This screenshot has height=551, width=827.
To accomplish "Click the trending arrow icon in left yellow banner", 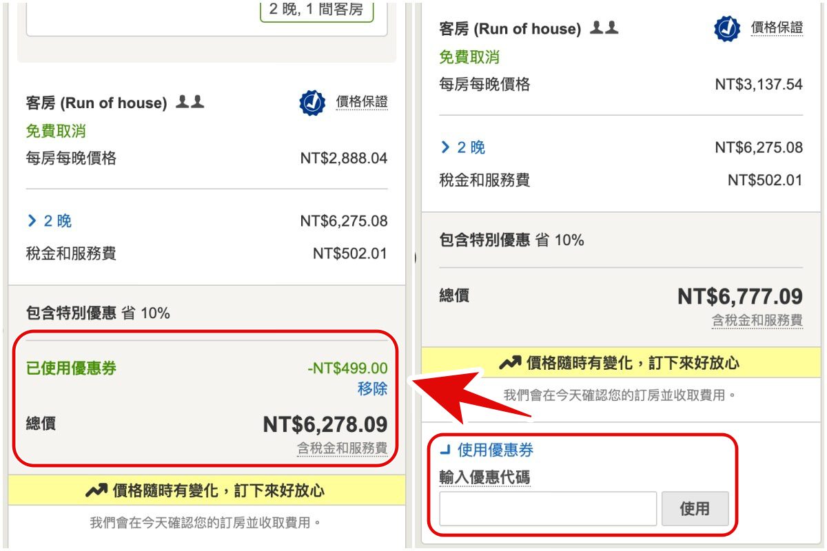I will point(96,490).
